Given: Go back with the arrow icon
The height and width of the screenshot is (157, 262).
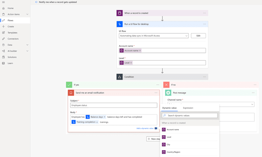Looking at the screenshot, I should point(37,2).
